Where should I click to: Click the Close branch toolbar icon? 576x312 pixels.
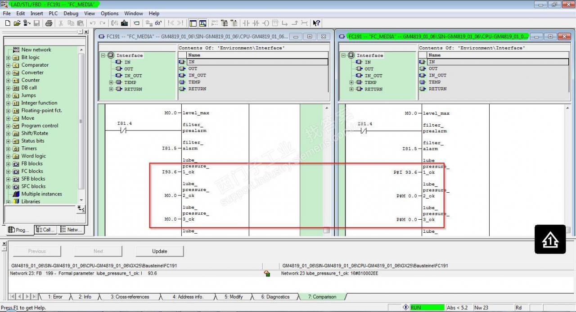tap(295, 23)
